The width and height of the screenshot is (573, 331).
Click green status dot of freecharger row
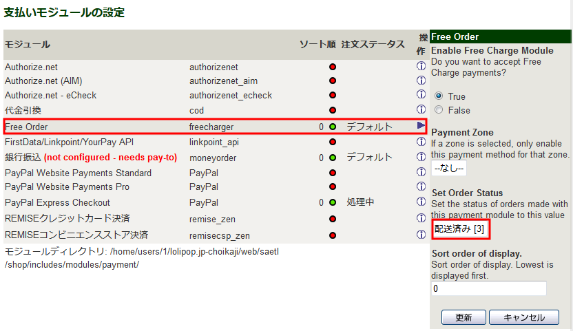point(333,127)
